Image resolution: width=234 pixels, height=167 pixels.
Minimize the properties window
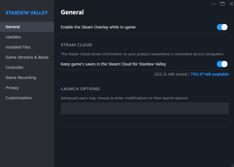click(214, 4)
